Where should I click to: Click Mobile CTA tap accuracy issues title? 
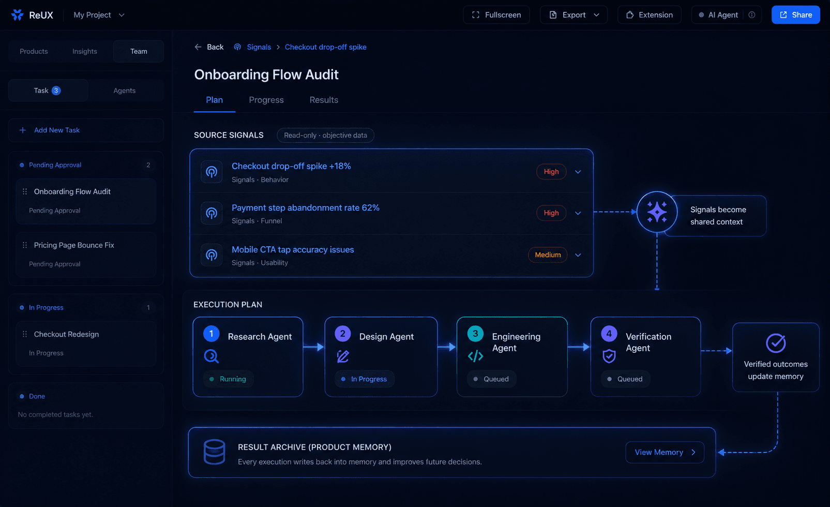[293, 250]
